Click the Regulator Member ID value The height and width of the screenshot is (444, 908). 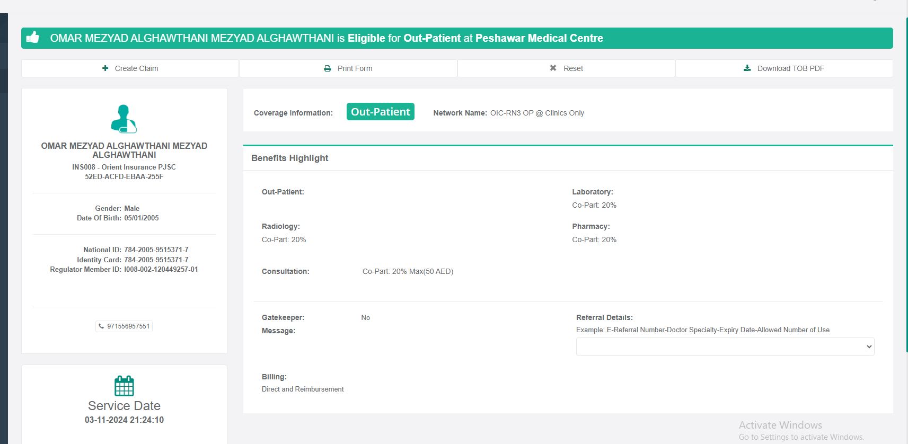(161, 269)
